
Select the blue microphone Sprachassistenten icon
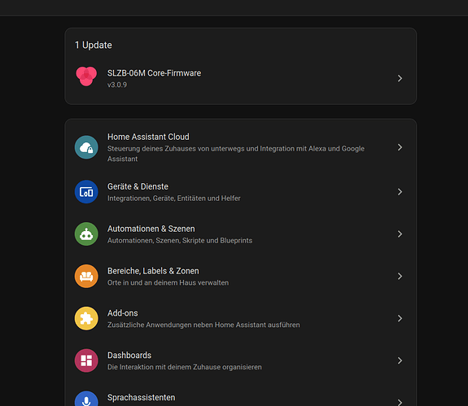pyautogui.click(x=86, y=399)
